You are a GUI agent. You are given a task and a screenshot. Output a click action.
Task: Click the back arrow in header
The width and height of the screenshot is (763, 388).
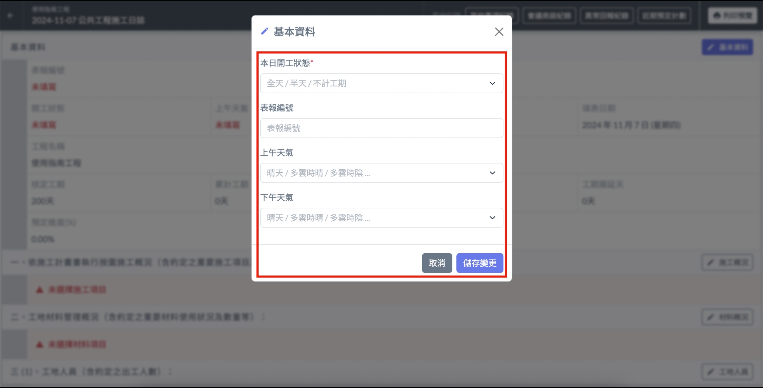11,15
